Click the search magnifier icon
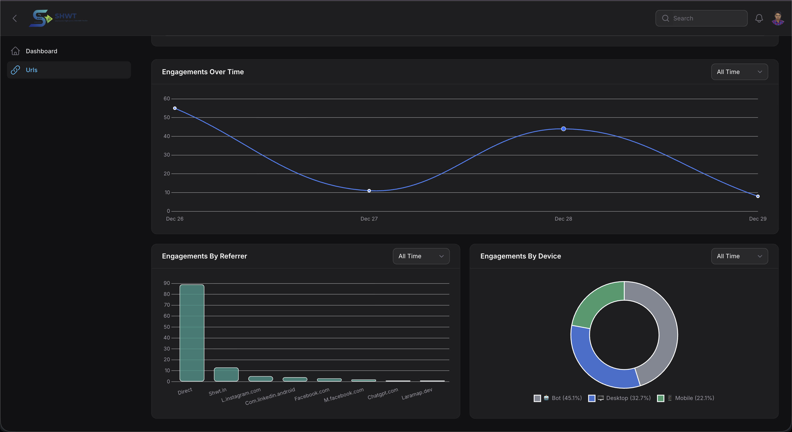The height and width of the screenshot is (432, 792). point(665,18)
